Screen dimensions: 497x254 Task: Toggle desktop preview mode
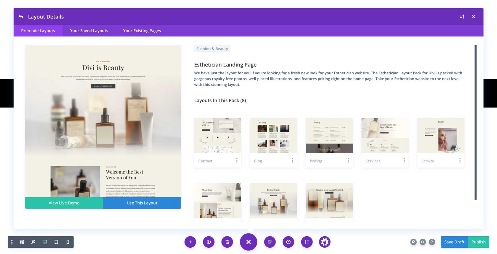(x=45, y=242)
